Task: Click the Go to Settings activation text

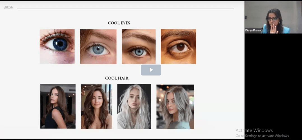Action: pos(262,136)
